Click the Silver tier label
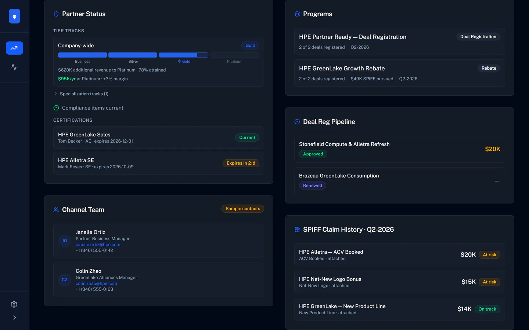The image size is (529, 330). (133, 62)
